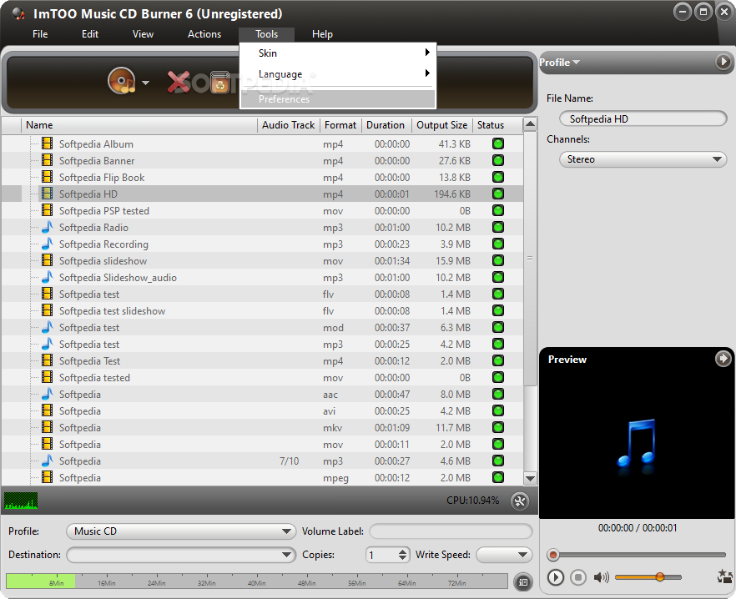Click the Preview panel expand arrow button
736x599 pixels.
(x=723, y=359)
